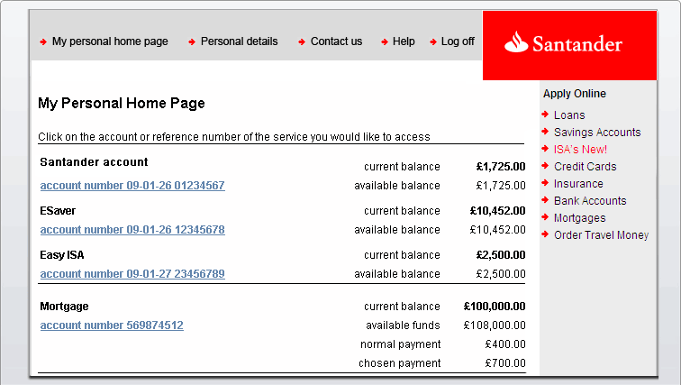The image size is (681, 385).
Task: Open the Help menu item
Action: (x=404, y=41)
